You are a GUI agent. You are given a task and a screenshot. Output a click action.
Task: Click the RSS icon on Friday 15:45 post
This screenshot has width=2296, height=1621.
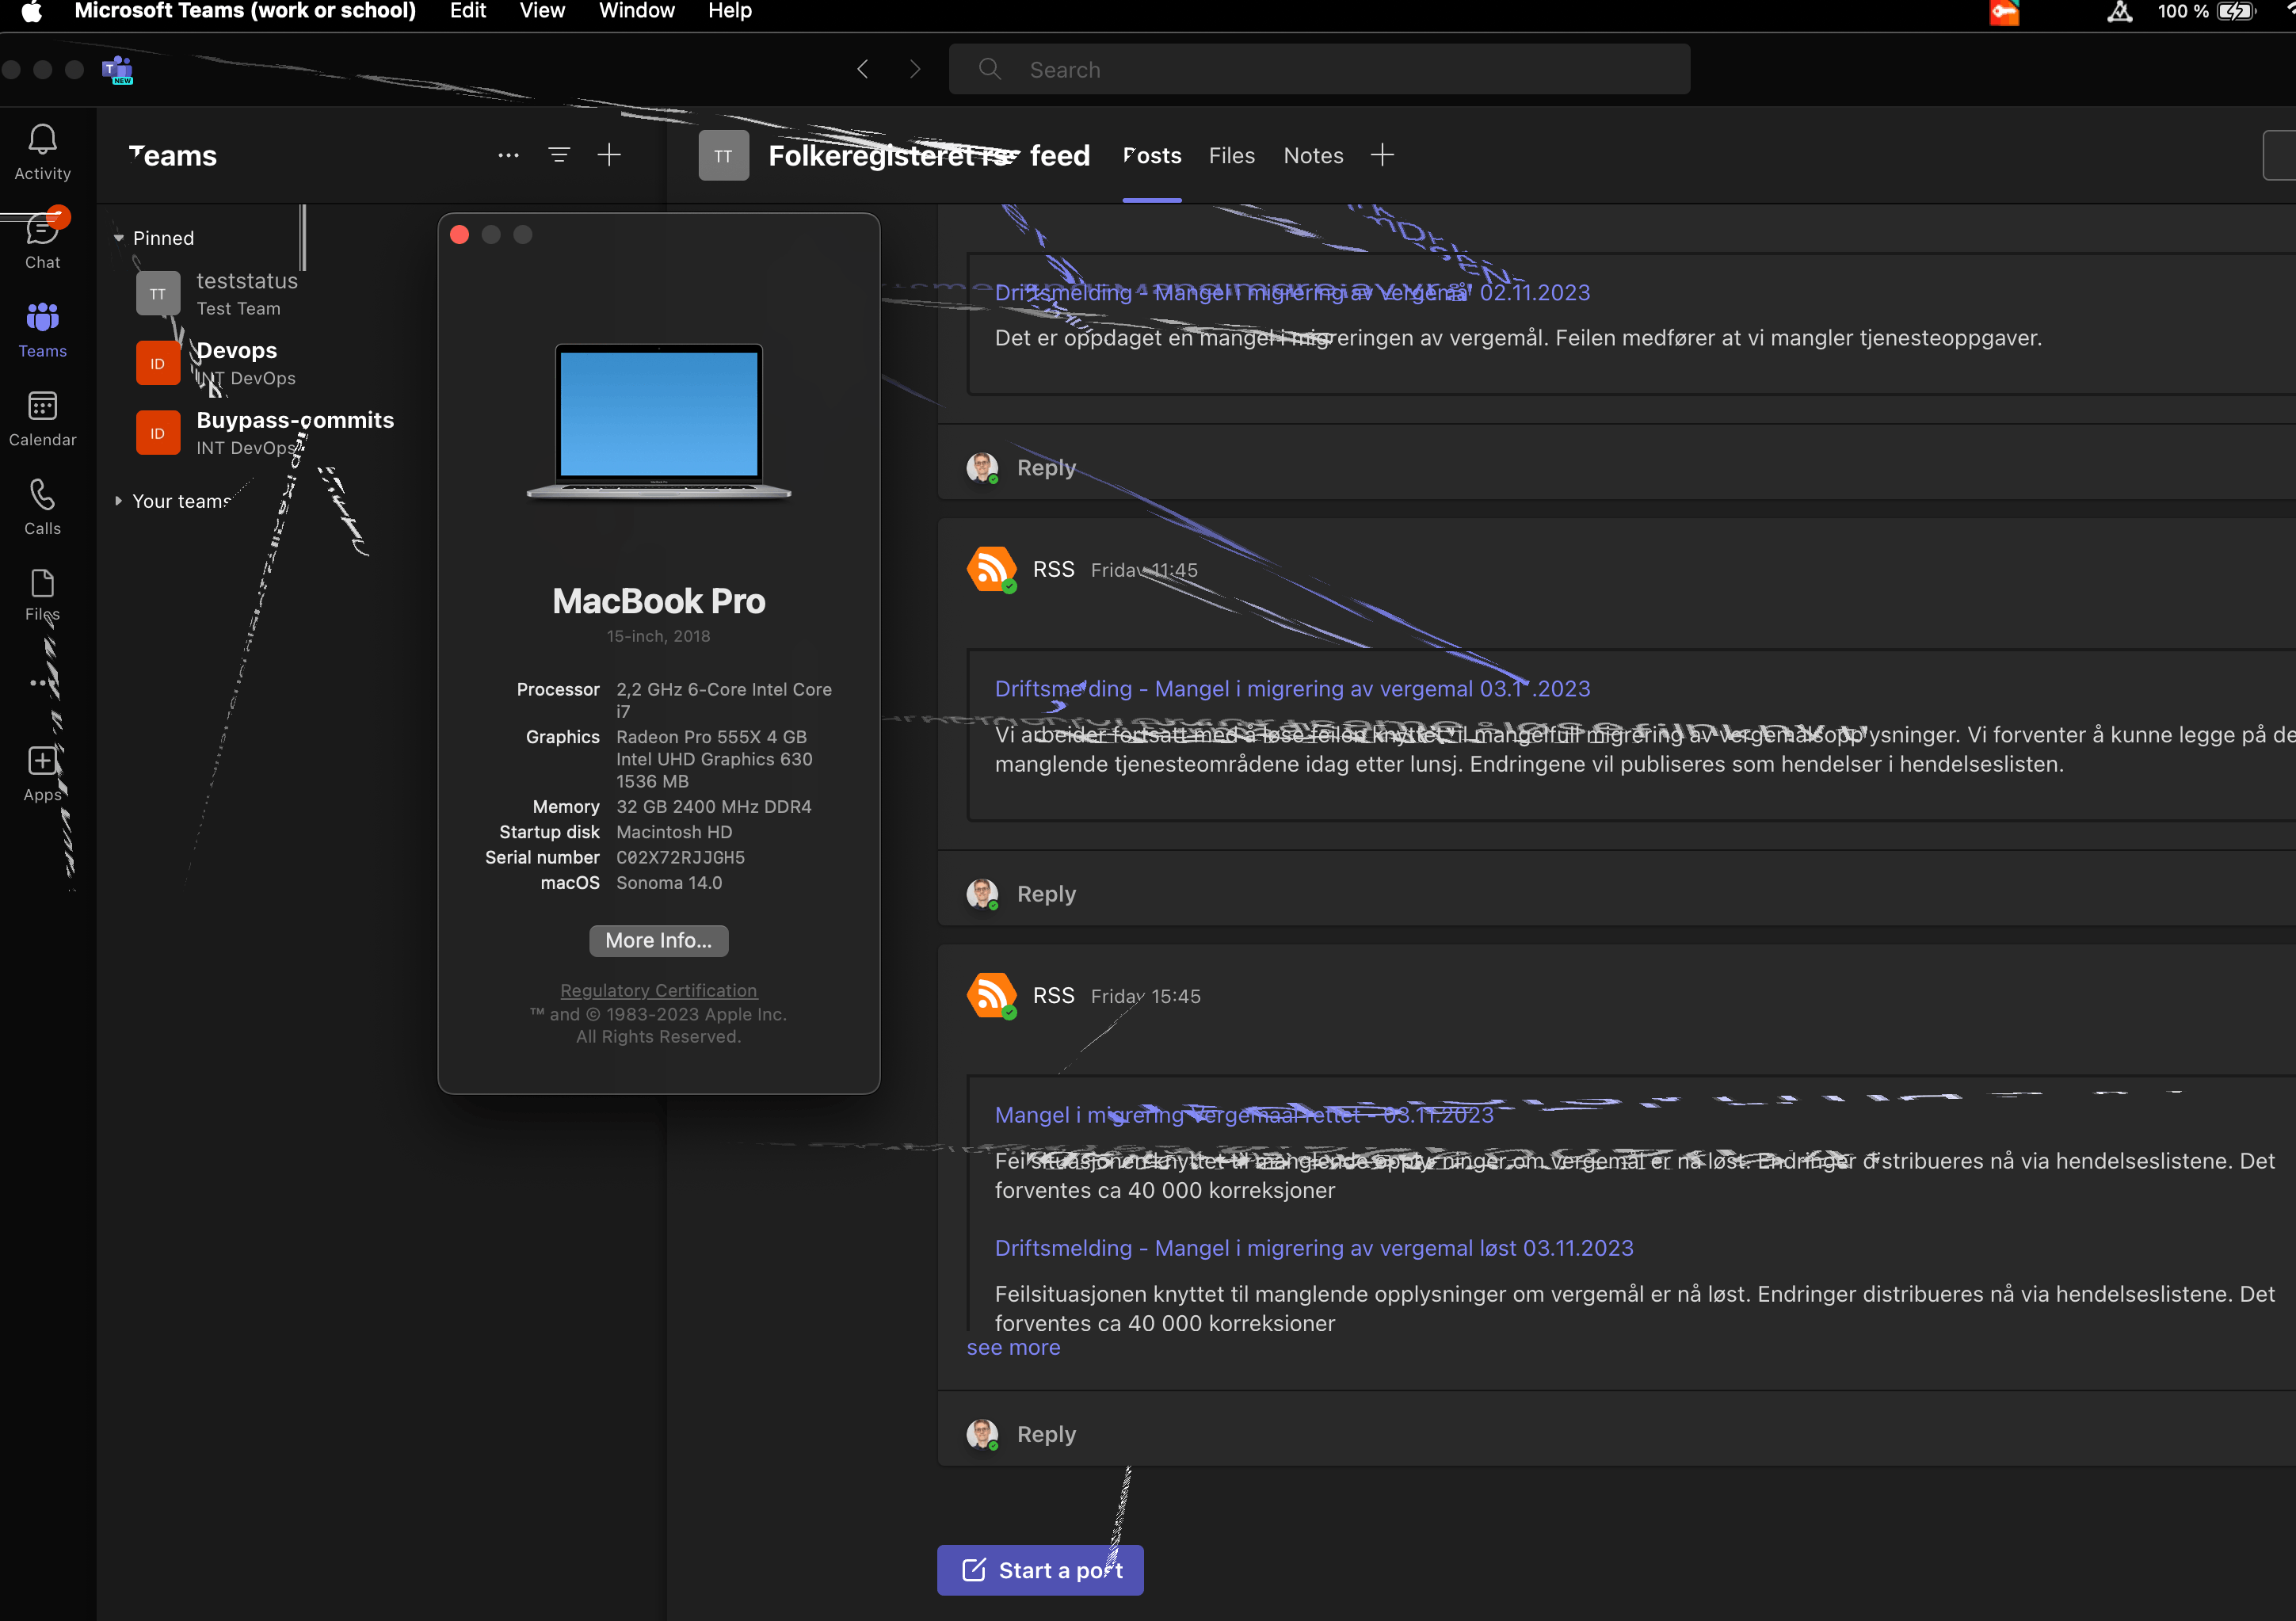(x=991, y=995)
